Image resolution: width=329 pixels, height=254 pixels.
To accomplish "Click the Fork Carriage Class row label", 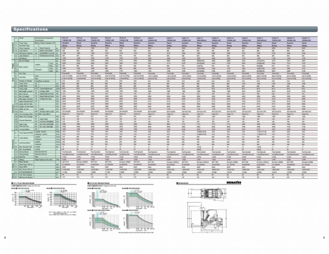I will click(x=25, y=114).
